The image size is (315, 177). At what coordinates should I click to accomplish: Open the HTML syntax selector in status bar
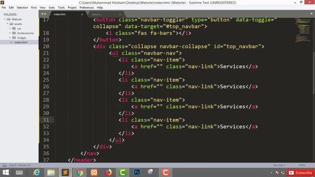tap(302, 165)
